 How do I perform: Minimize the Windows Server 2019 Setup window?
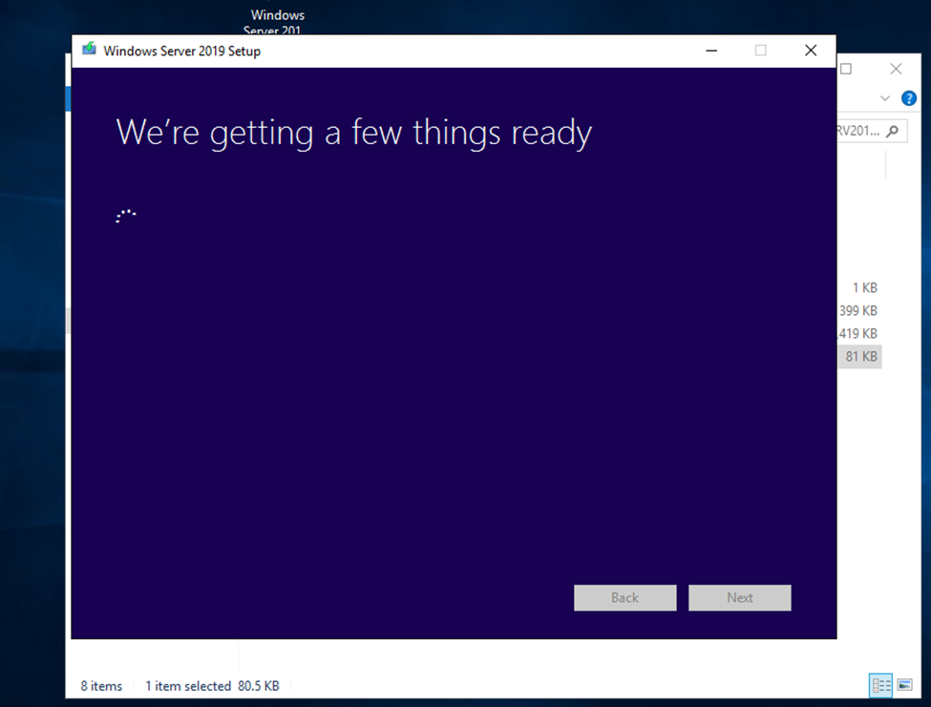tap(711, 51)
